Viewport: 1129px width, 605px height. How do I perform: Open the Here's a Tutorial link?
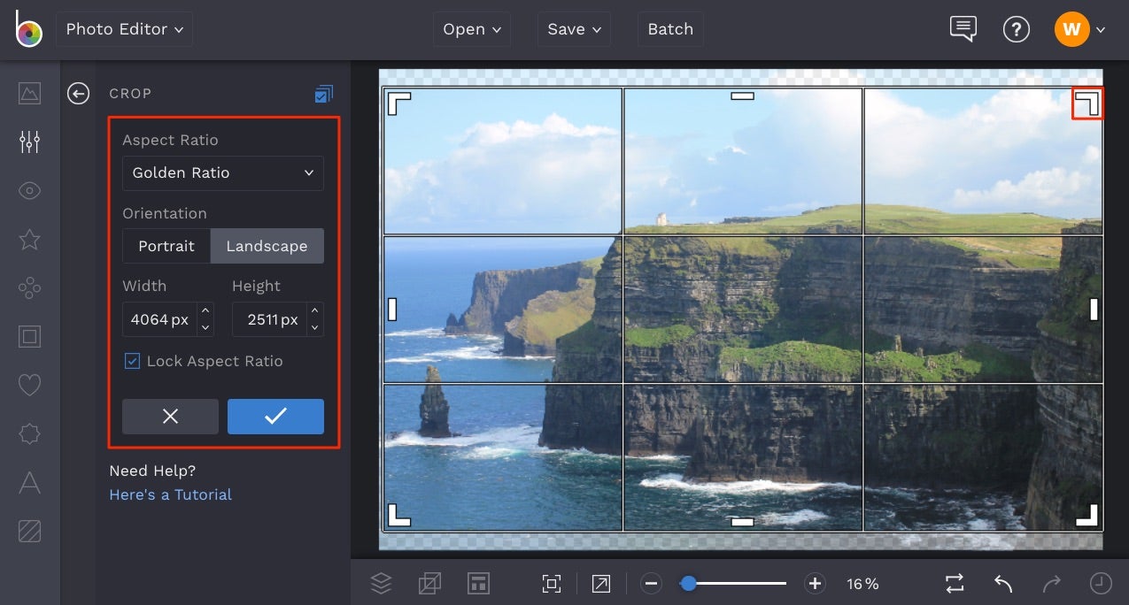pos(170,494)
